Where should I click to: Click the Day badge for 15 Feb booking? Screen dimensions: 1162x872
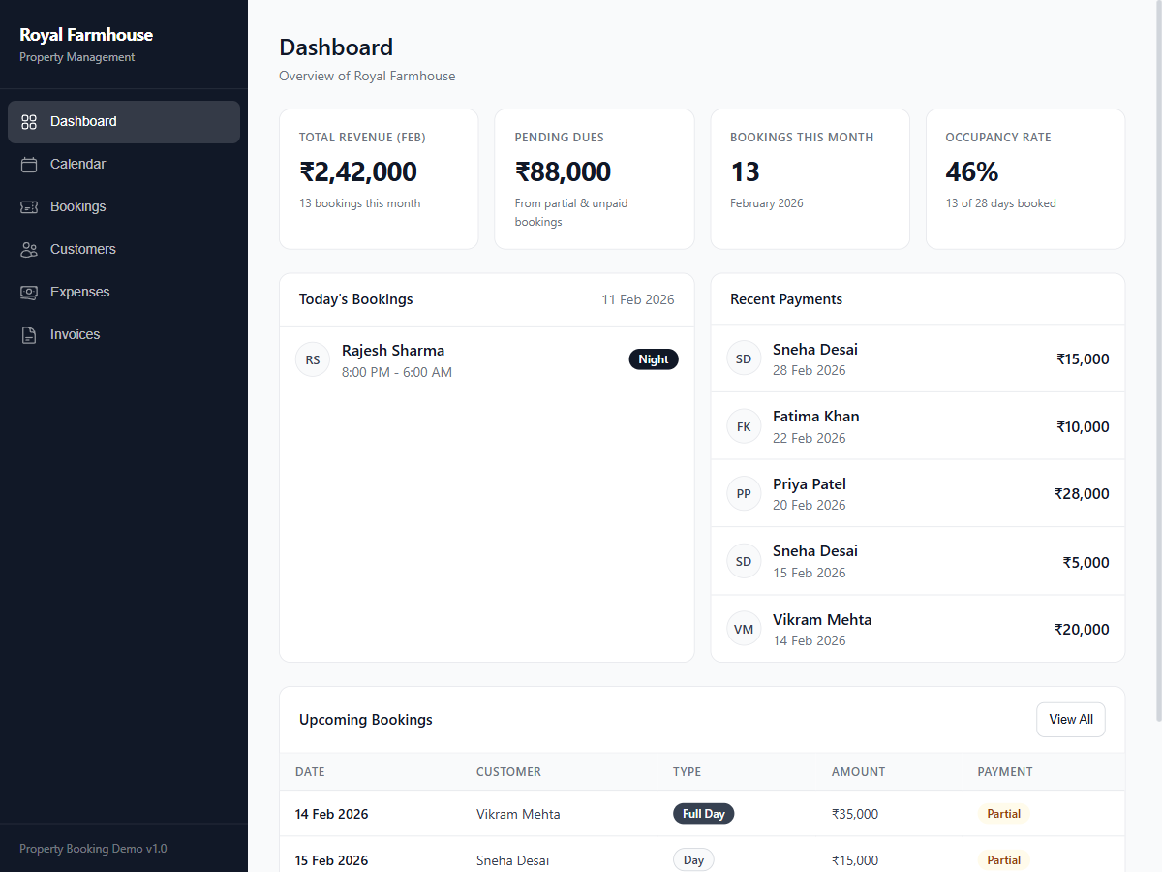tap(693, 860)
